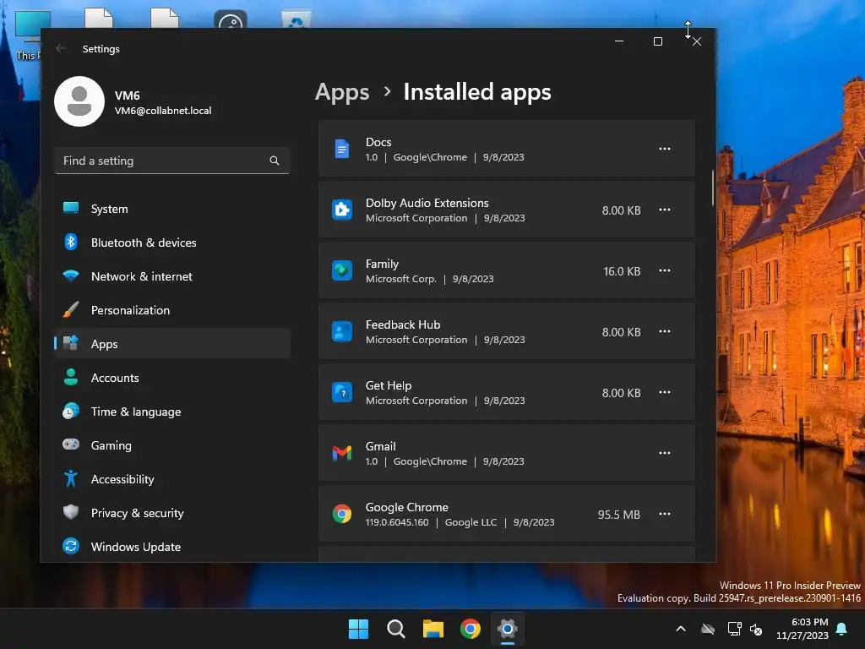865x649 pixels.
Task: Click the Settings back arrow
Action: point(61,48)
